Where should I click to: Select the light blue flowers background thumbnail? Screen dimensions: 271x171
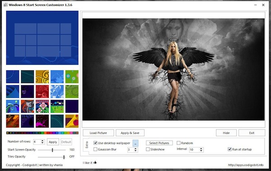[57, 77]
